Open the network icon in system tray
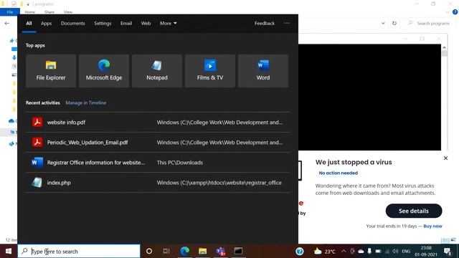 tap(387, 252)
